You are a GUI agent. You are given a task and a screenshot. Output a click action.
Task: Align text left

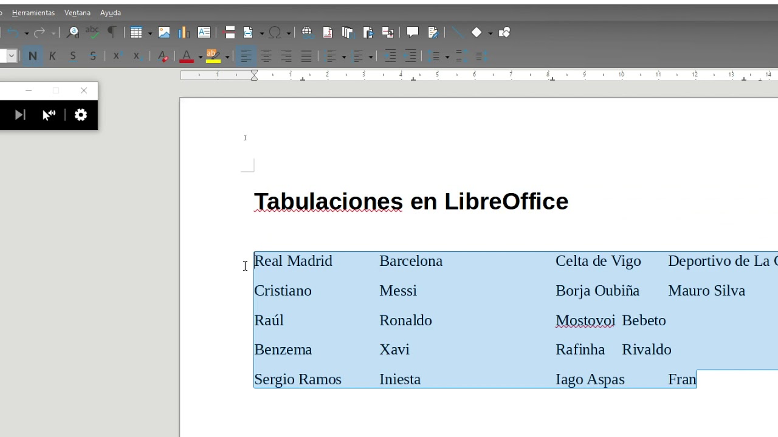point(246,56)
